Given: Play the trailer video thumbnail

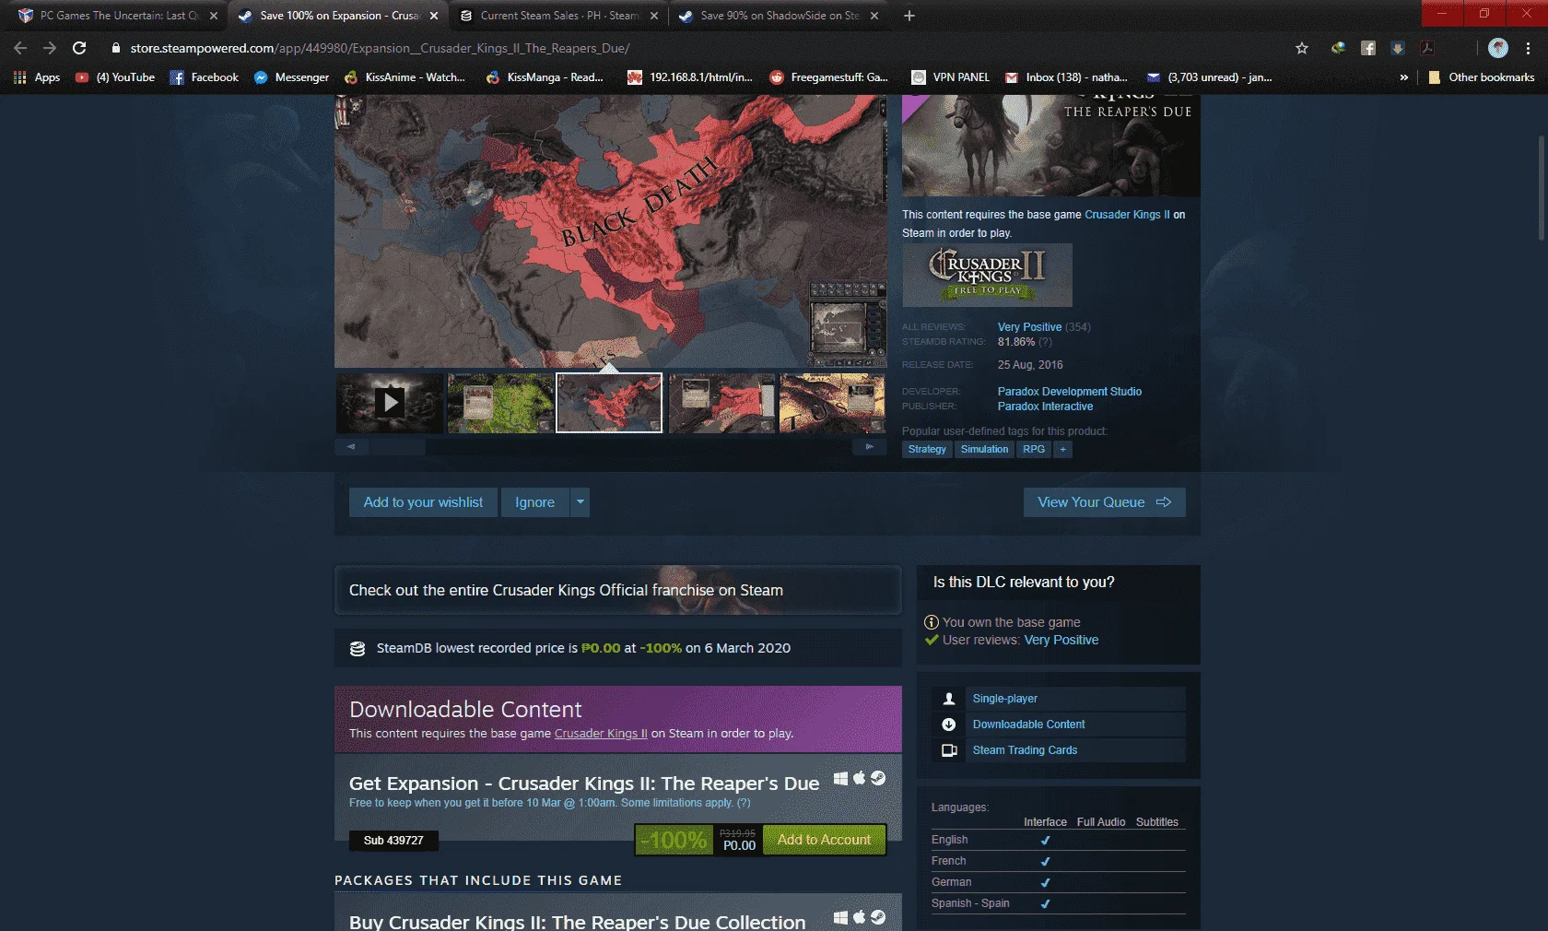Looking at the screenshot, I should [x=390, y=403].
